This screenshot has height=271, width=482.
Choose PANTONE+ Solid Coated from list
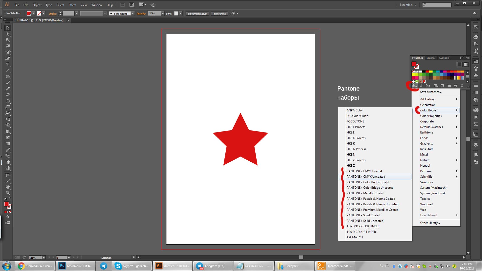[x=375, y=215]
